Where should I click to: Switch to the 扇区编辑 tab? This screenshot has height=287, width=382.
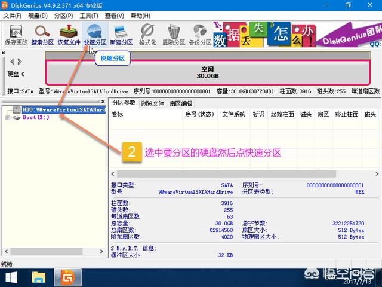[181, 103]
